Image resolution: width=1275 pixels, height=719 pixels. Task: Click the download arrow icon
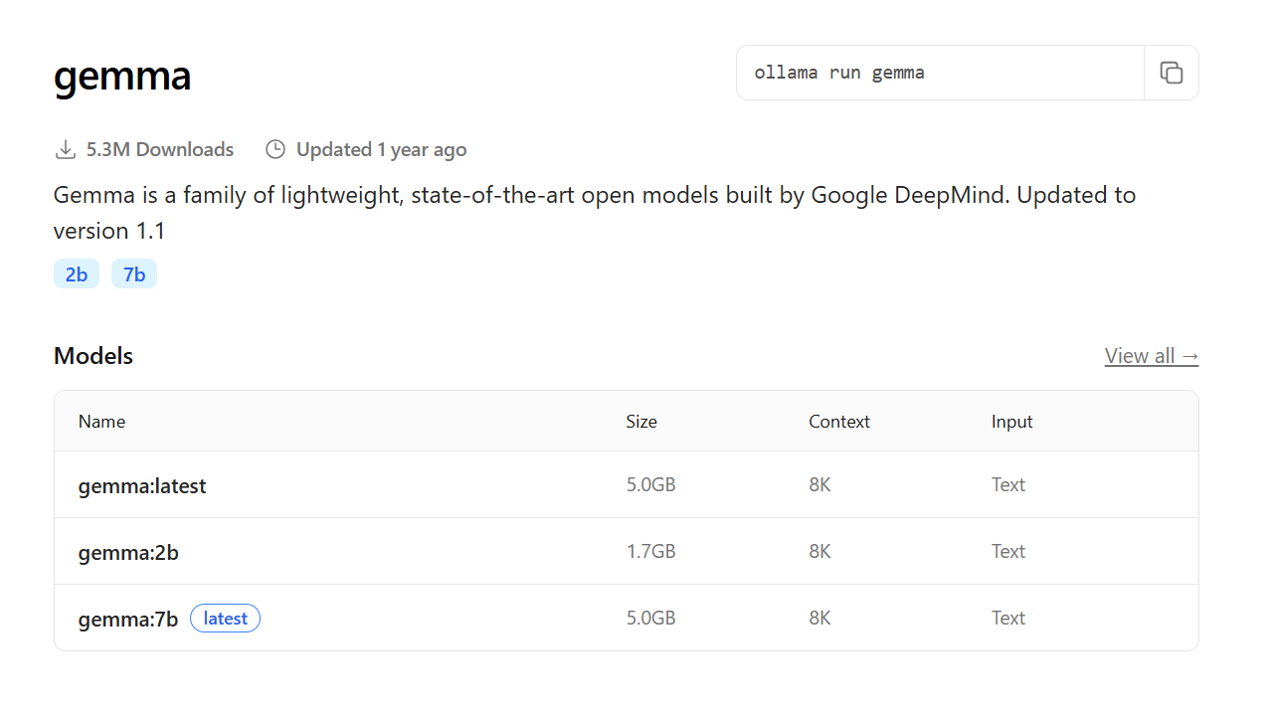66,150
